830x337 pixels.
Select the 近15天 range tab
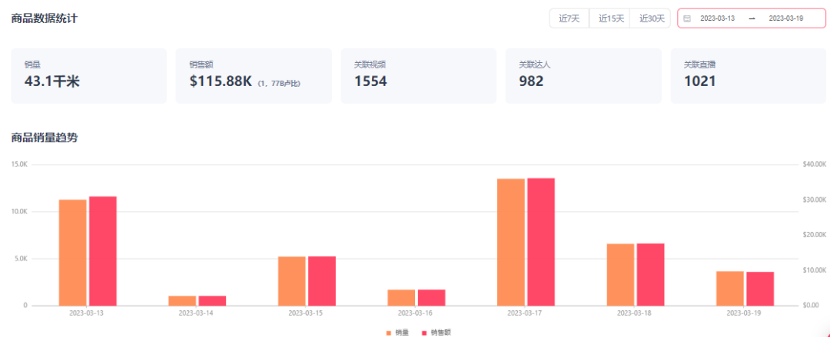click(609, 18)
